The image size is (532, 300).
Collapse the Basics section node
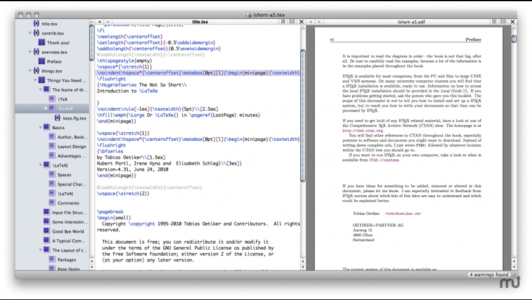pyautogui.click(x=40, y=128)
